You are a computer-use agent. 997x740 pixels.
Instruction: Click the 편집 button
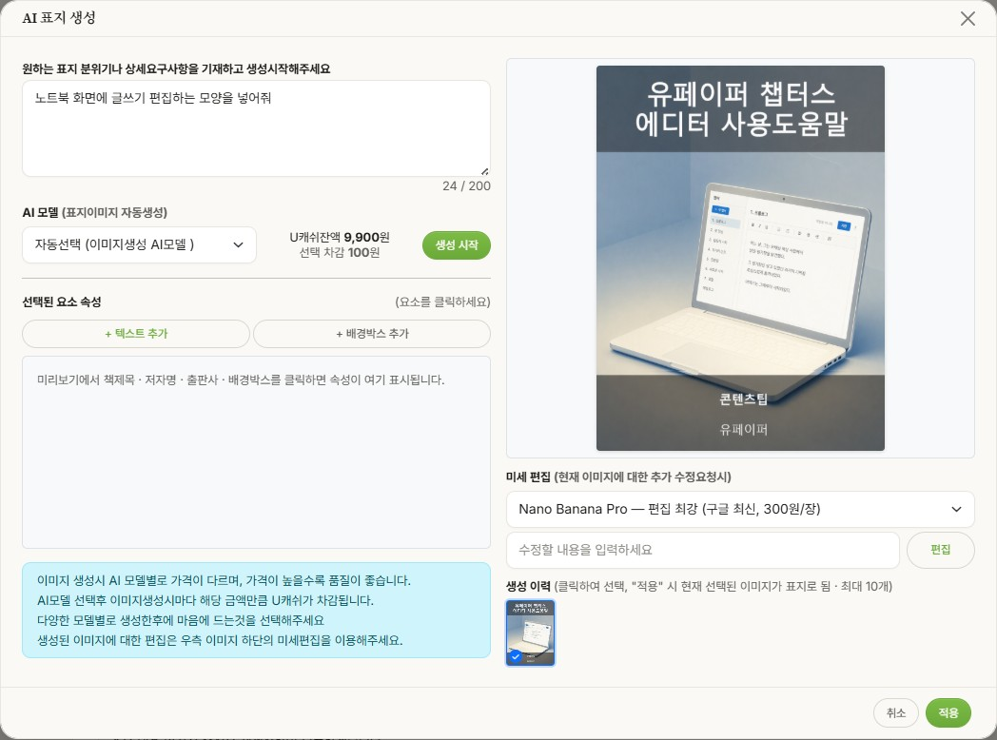point(941,550)
